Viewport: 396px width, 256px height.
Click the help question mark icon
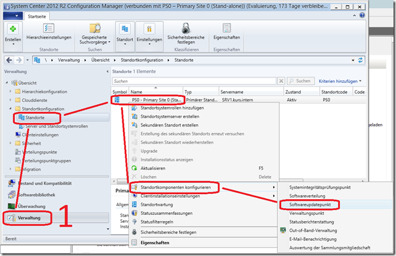tap(362, 15)
